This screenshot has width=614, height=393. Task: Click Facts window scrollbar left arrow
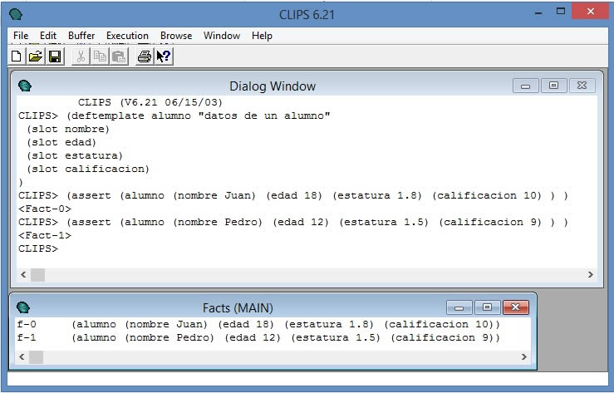tap(22, 356)
